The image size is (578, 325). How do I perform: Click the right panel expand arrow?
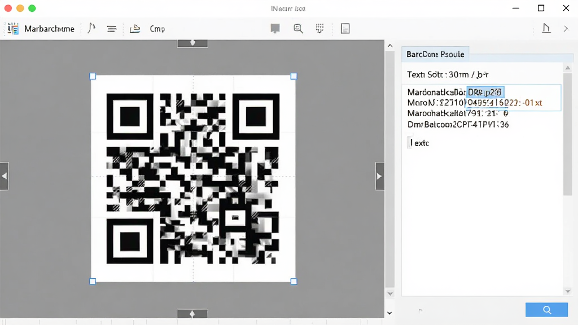(380, 176)
